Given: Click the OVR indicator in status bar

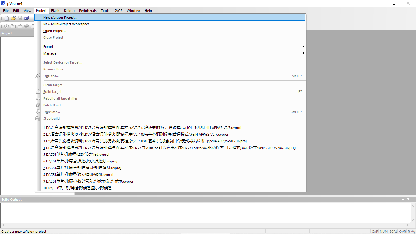Looking at the screenshot, I should [x=402, y=232].
